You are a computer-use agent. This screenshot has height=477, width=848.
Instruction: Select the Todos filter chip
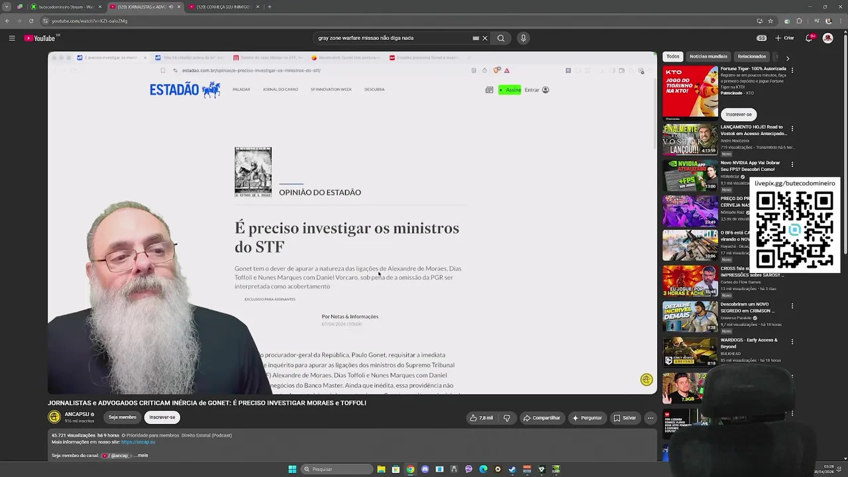pos(673,57)
